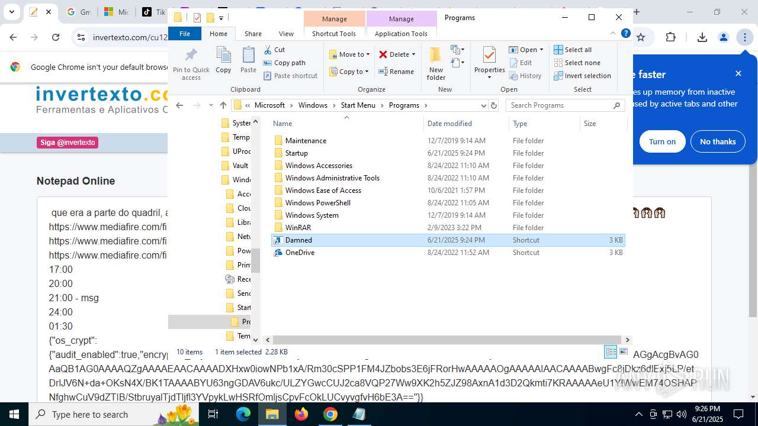The height and width of the screenshot is (426, 758).
Task: Select the WinRAR folder
Action: [448, 228]
